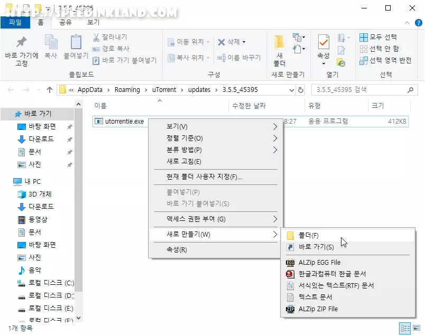Choose 액세스 권한 부여 (G) submenu
This screenshot has width=425, height=335.
[x=216, y=219]
